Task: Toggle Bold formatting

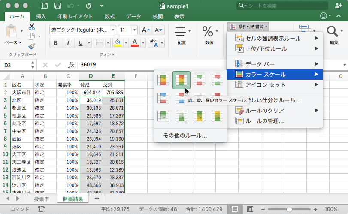Action: pyautogui.click(x=56, y=43)
